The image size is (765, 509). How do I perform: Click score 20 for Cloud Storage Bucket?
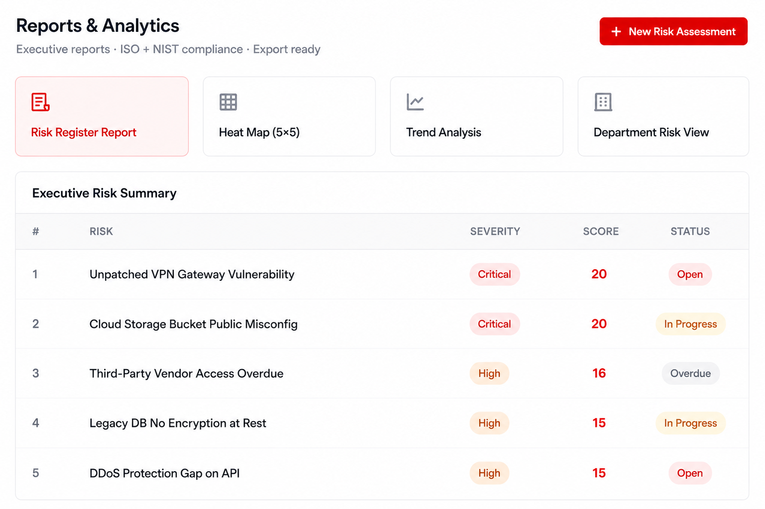599,324
